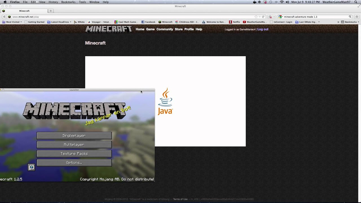Click the home icon in Firefox toolbar

tap(357, 17)
